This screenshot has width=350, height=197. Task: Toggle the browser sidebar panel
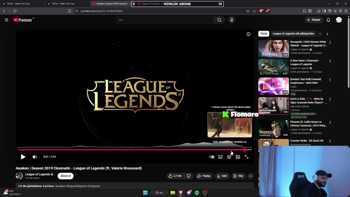point(324,11)
